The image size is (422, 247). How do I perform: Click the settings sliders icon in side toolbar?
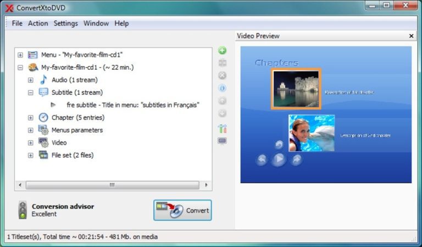(222, 129)
